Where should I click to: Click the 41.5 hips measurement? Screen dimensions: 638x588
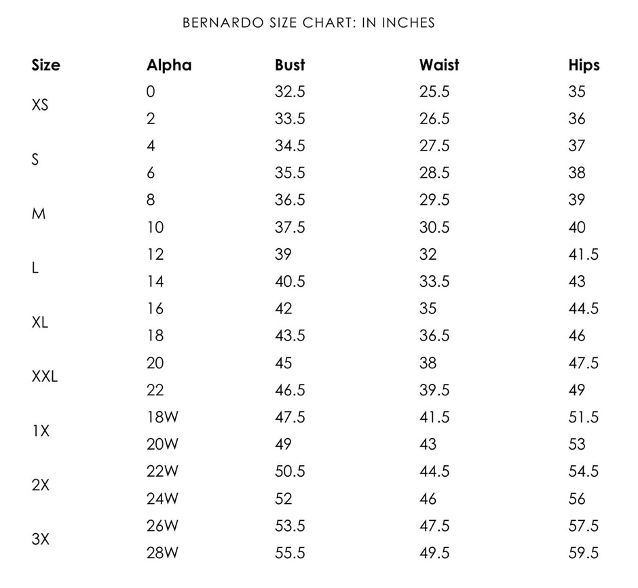583,254
